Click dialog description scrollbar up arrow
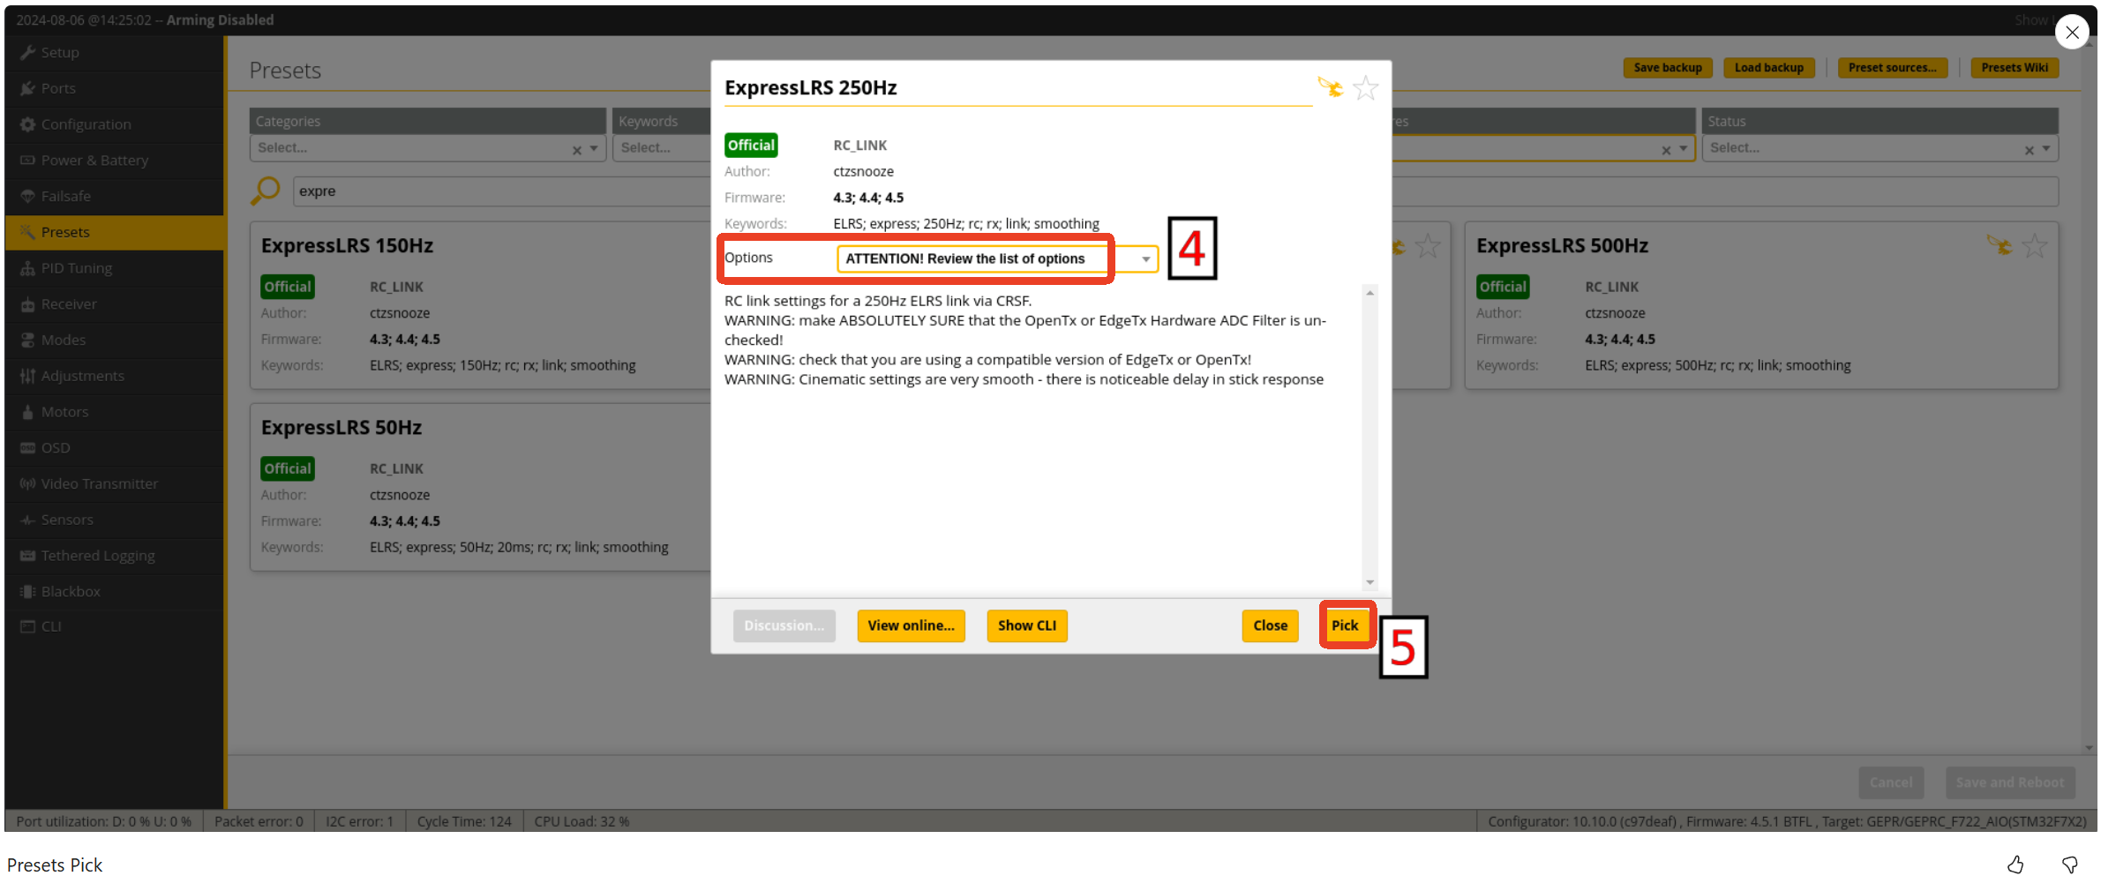Image resolution: width=2101 pixels, height=891 pixels. click(x=1369, y=293)
